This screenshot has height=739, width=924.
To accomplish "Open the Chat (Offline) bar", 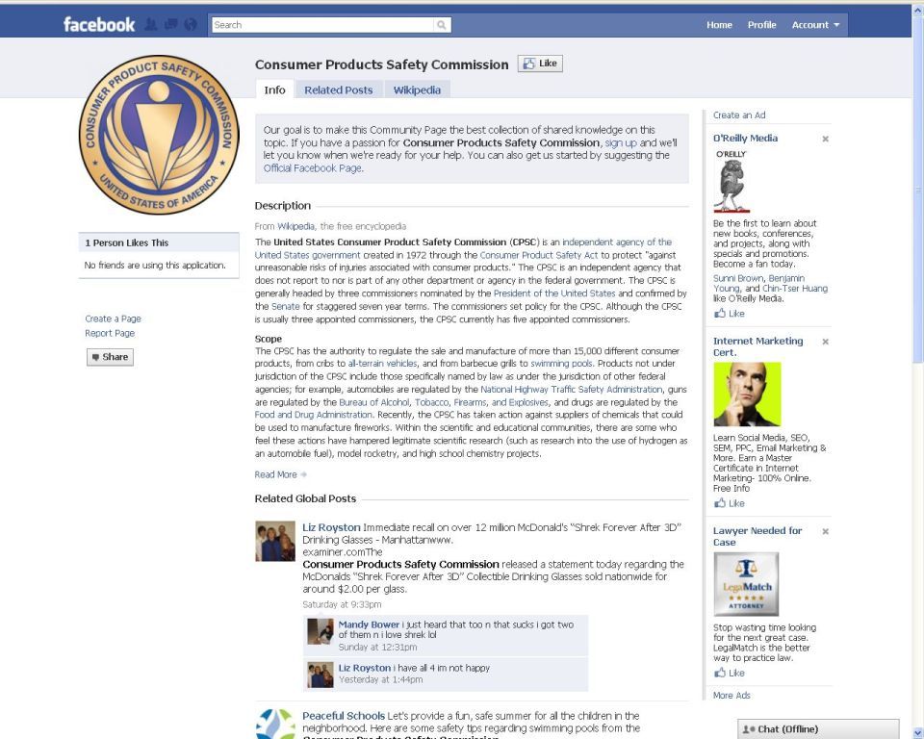I will pos(818,729).
